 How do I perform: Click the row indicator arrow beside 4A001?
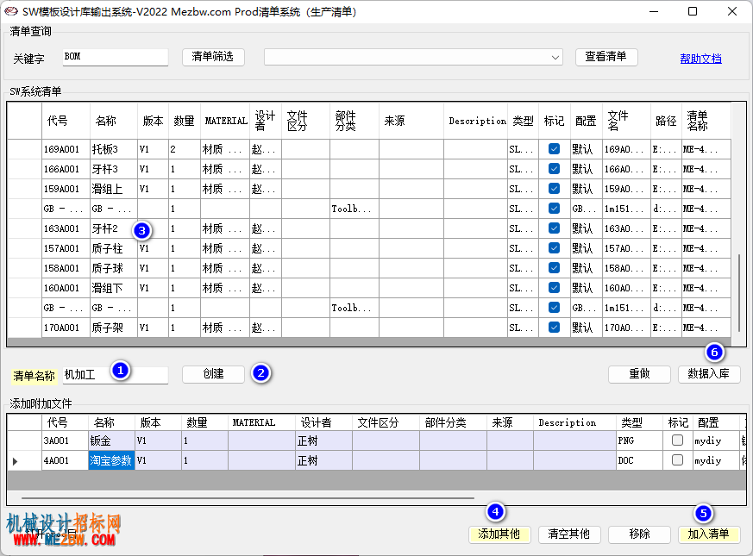tap(15, 461)
